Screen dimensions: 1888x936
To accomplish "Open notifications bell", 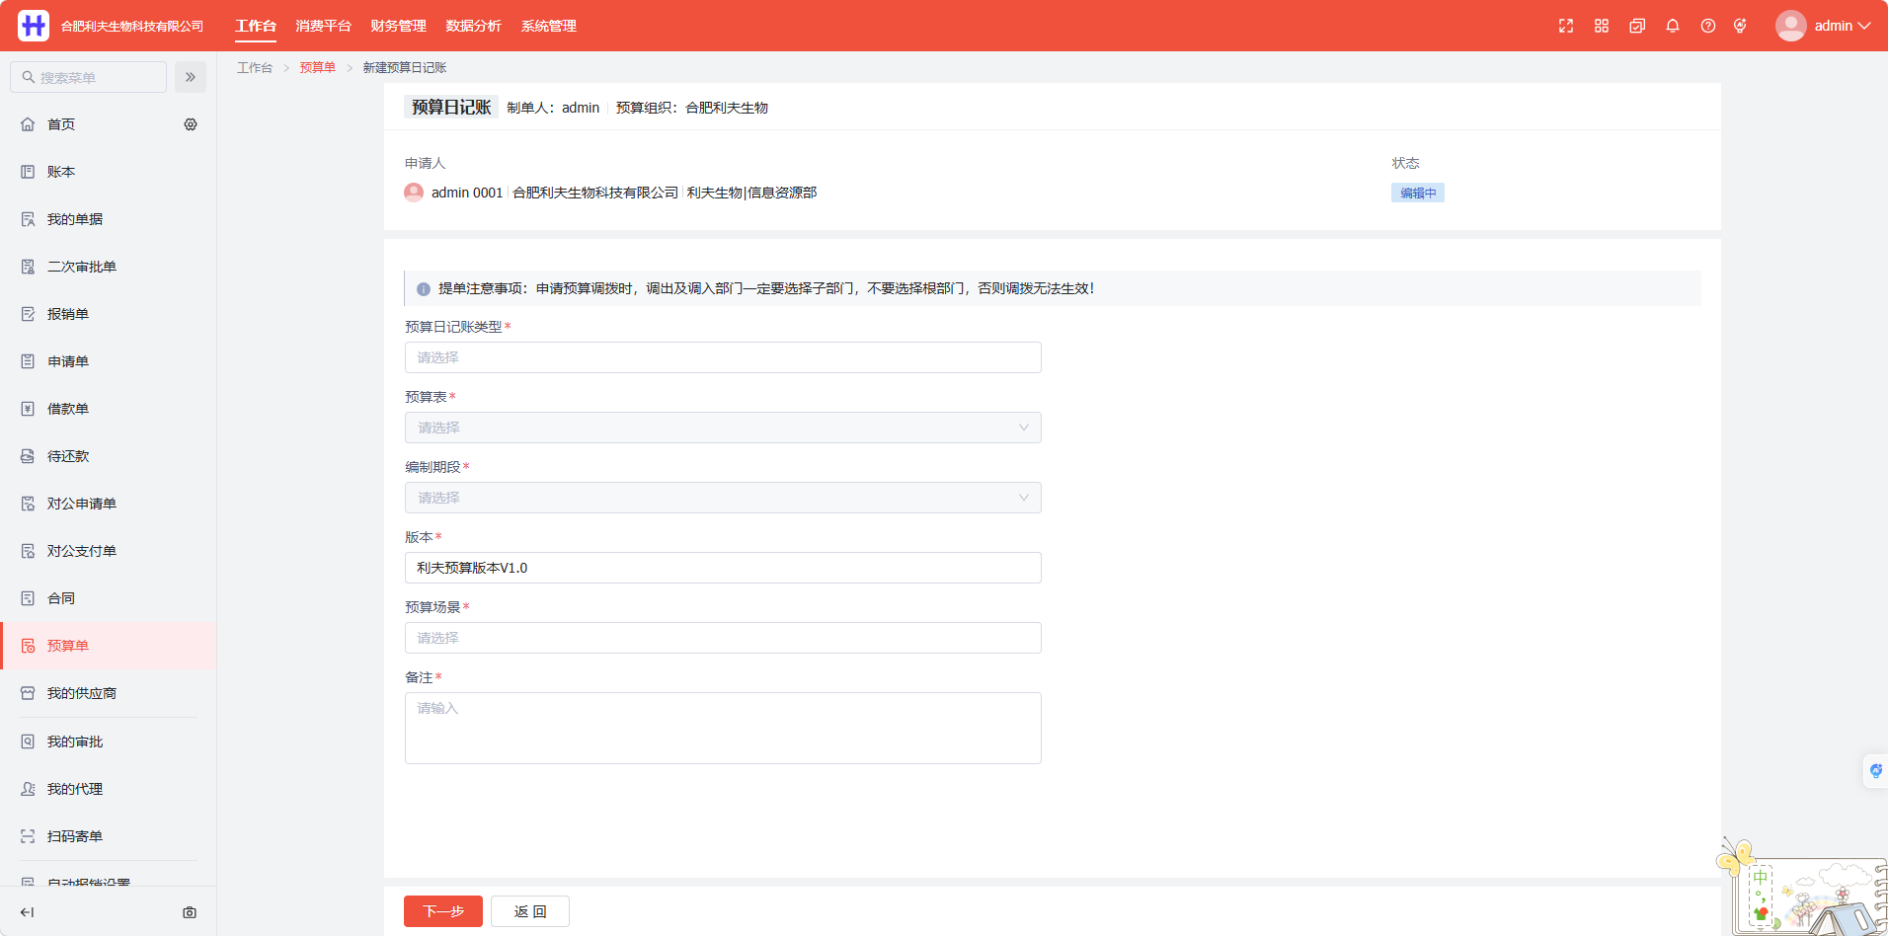I will (1673, 26).
